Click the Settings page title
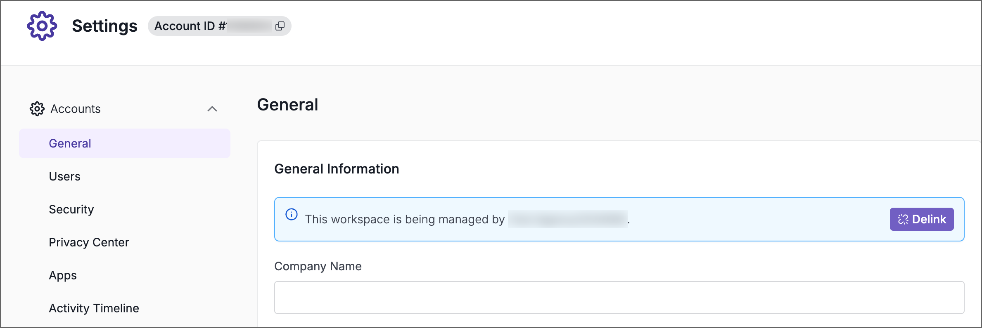 [x=104, y=26]
